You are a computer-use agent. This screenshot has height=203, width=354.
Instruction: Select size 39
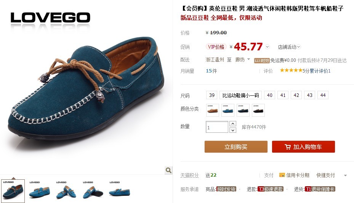[212, 95]
